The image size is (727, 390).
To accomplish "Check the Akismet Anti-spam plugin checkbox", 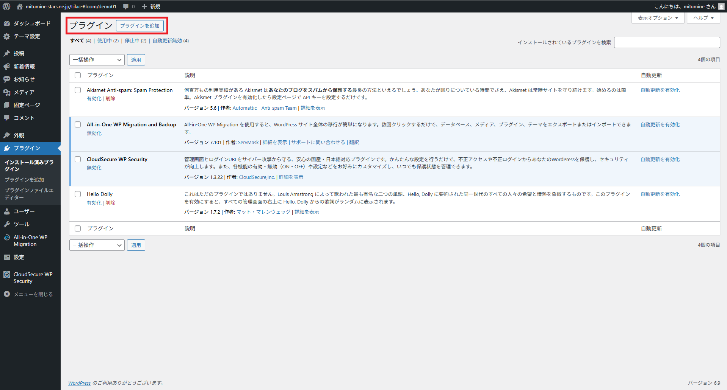I will (78, 90).
